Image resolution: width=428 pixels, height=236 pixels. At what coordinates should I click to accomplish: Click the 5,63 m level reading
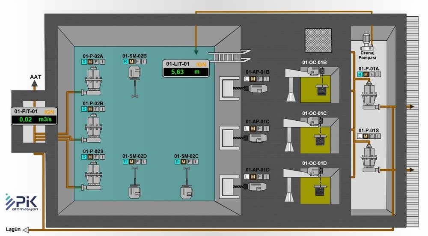186,72
